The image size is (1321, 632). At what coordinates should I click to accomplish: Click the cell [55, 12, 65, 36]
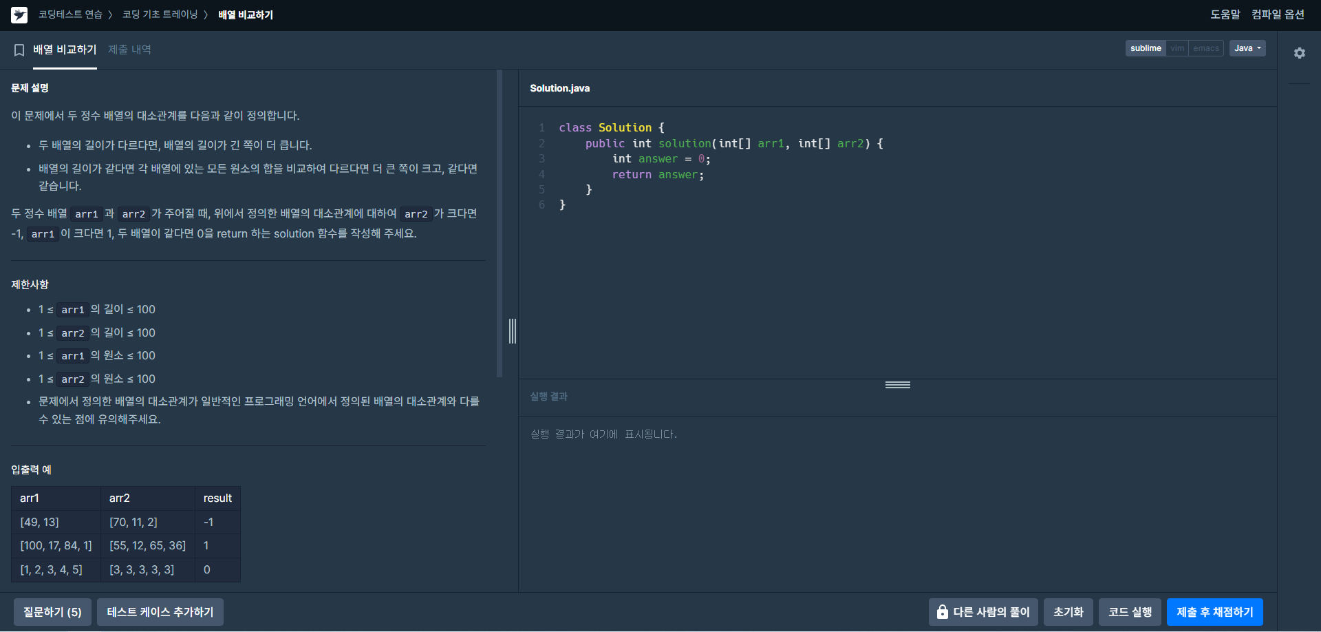pos(148,546)
